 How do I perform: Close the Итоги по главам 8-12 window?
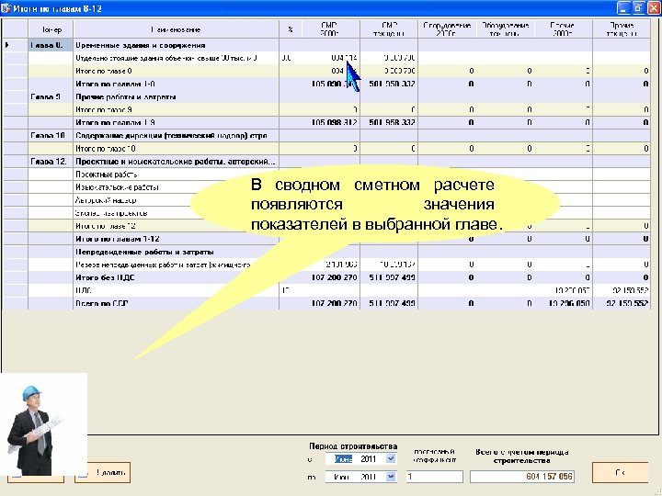click(x=654, y=8)
